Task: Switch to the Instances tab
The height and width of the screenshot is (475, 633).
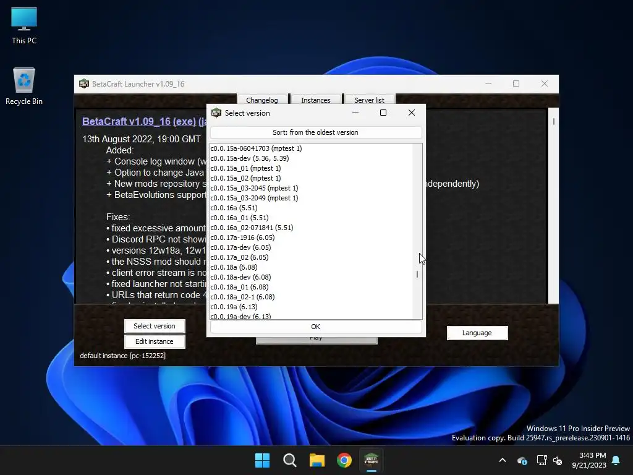Action: pos(316,100)
